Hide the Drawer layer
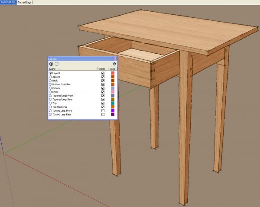The image size is (260, 207). point(103,88)
